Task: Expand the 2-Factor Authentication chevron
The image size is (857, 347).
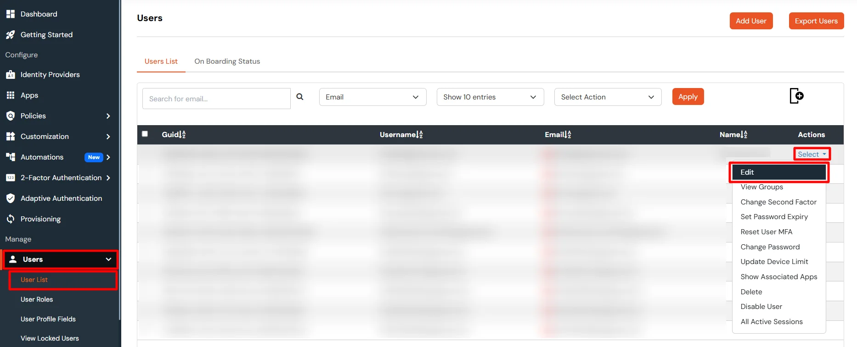Action: [108, 178]
